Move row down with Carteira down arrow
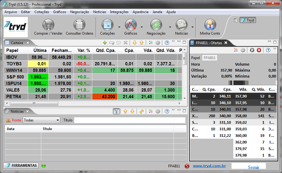 (134, 43)
